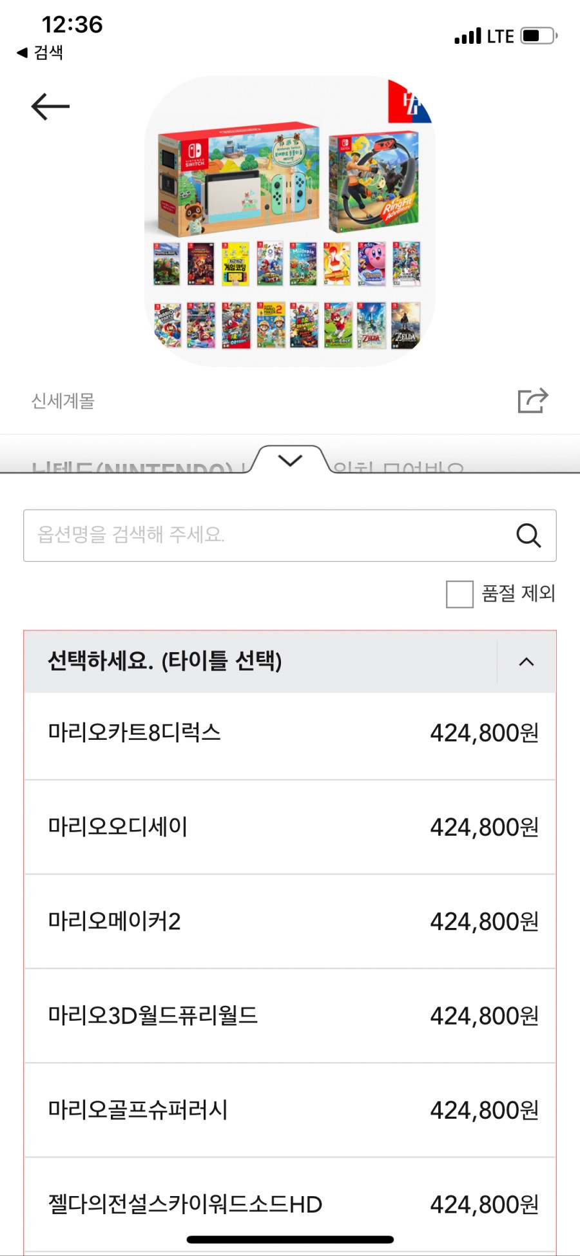The width and height of the screenshot is (580, 1256).
Task: Open the 신세계몰 store link
Action: pyautogui.click(x=63, y=401)
